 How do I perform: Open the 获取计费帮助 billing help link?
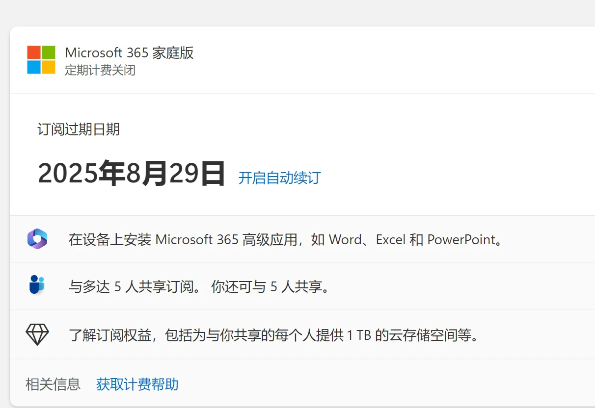(x=137, y=384)
